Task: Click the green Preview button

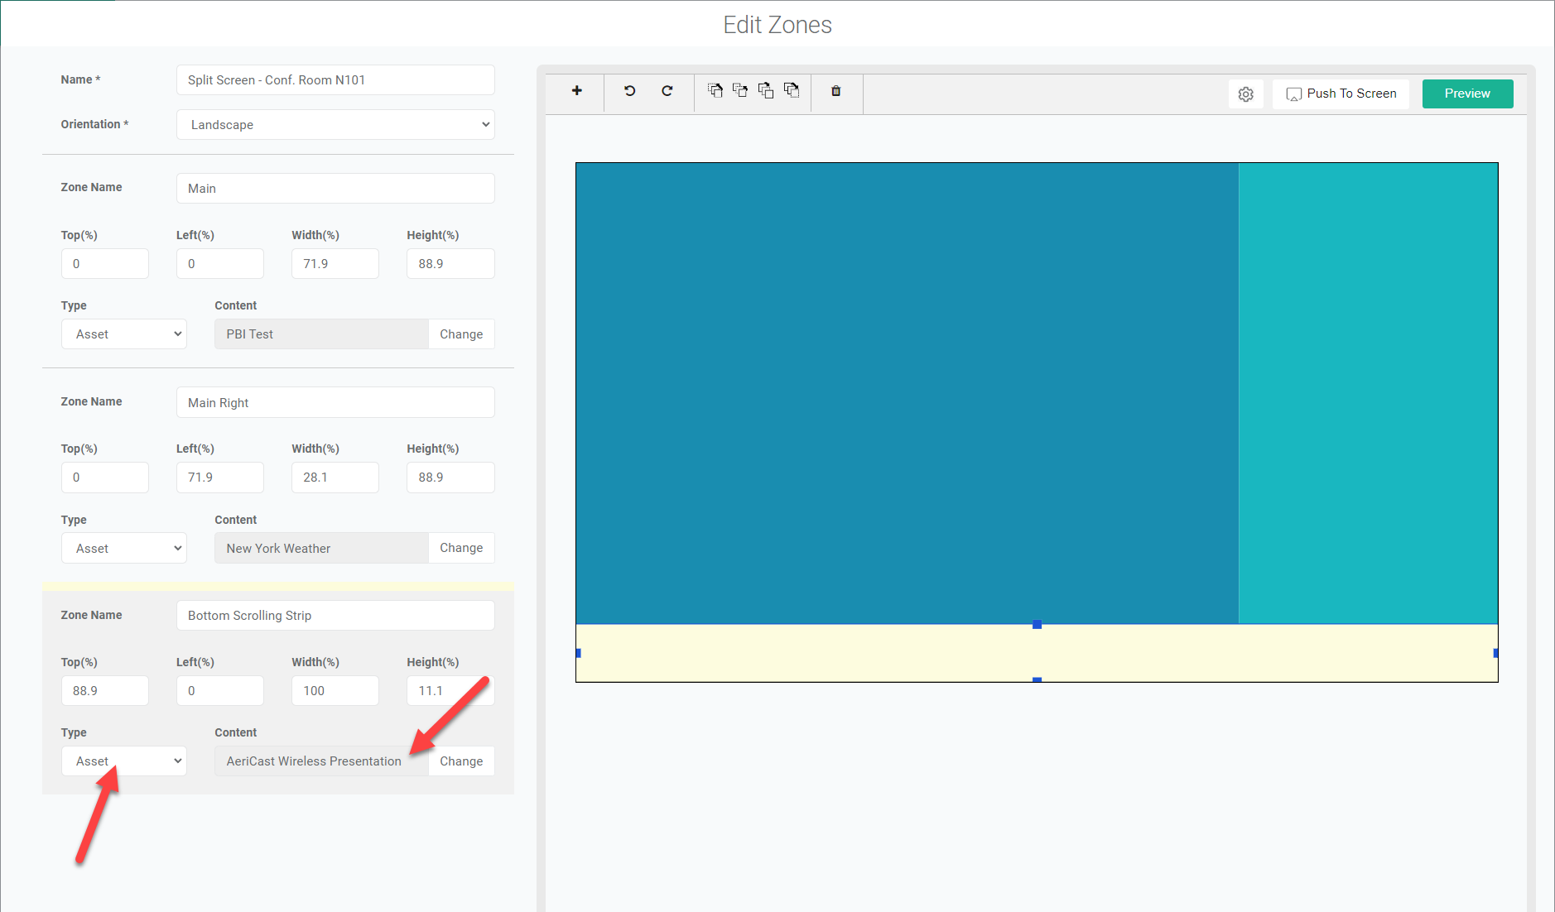Action: click(x=1466, y=94)
